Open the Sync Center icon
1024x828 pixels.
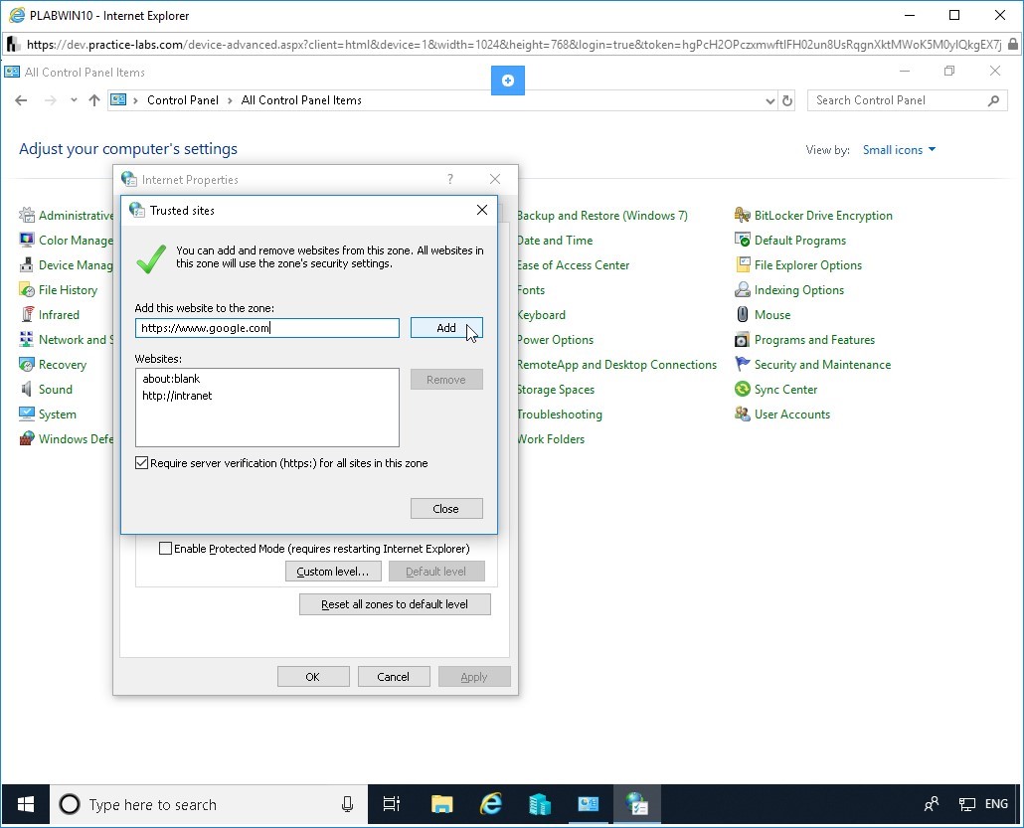(x=743, y=390)
